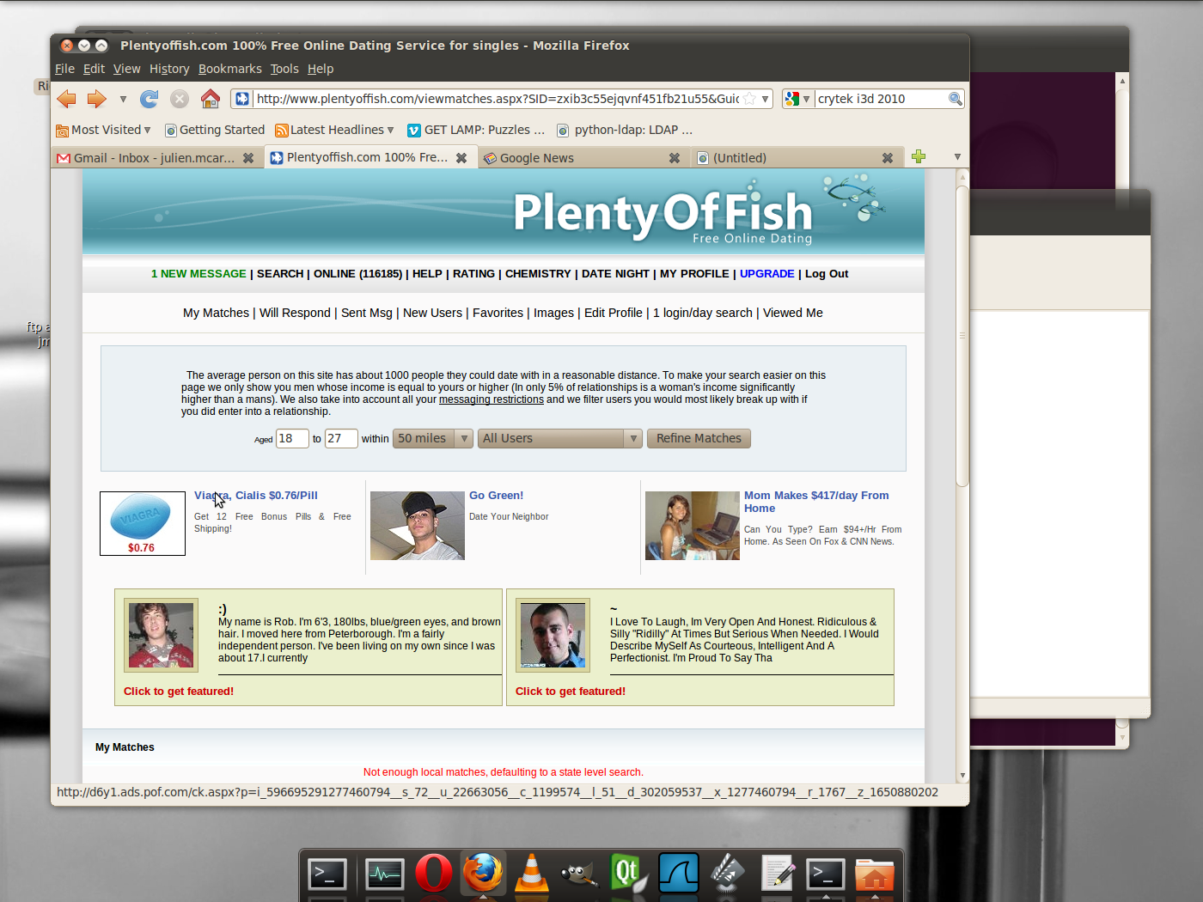This screenshot has height=902, width=1203.
Task: Click to get featured under Rob's profile
Action: 179,692
